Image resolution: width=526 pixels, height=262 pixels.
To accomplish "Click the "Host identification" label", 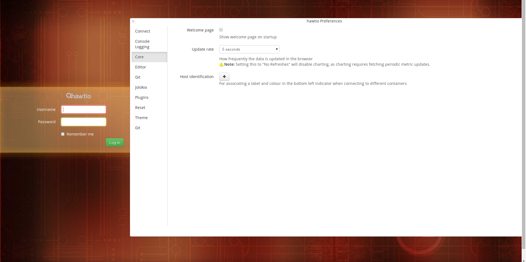I will coord(197,77).
